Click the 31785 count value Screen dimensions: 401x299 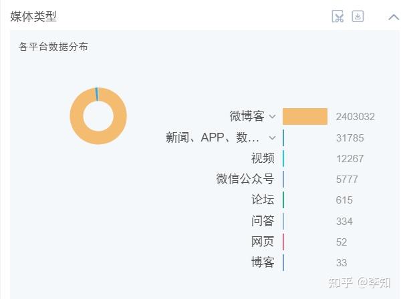coord(350,138)
